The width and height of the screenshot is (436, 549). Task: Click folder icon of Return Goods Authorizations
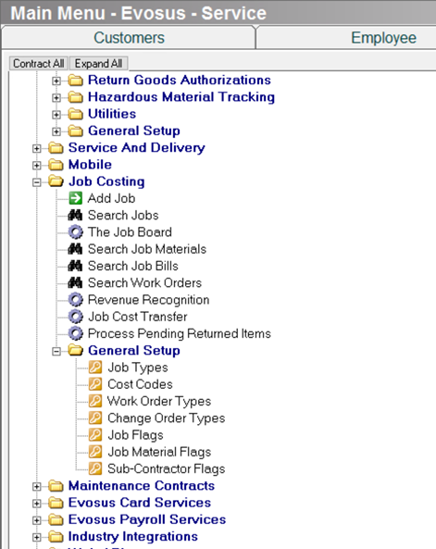(x=75, y=80)
